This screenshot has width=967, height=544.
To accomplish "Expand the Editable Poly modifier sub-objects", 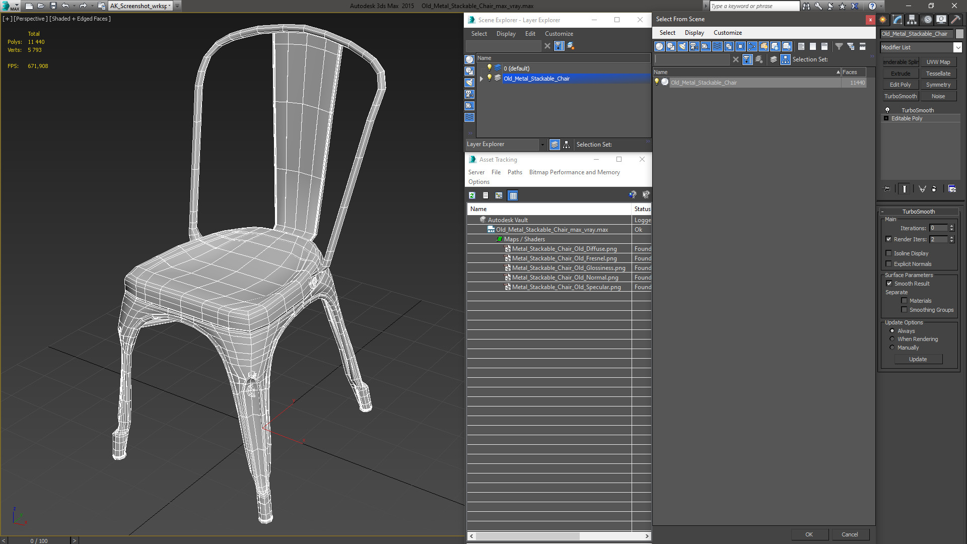I will [886, 118].
